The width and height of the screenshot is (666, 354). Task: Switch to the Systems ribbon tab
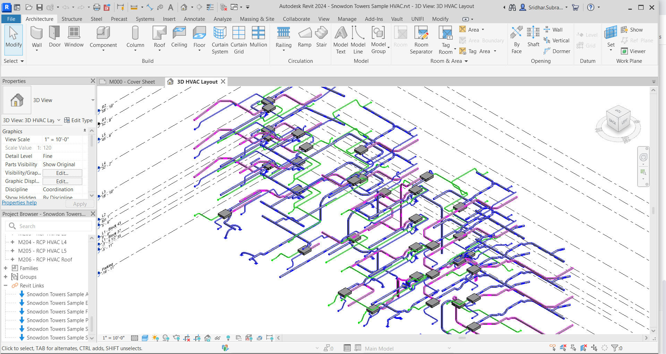click(145, 19)
